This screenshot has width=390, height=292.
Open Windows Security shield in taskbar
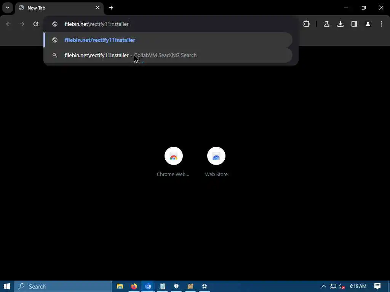[x=176, y=286]
